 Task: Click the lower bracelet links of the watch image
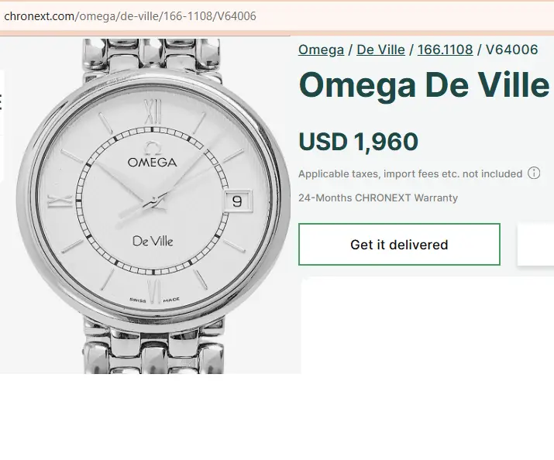click(153, 348)
